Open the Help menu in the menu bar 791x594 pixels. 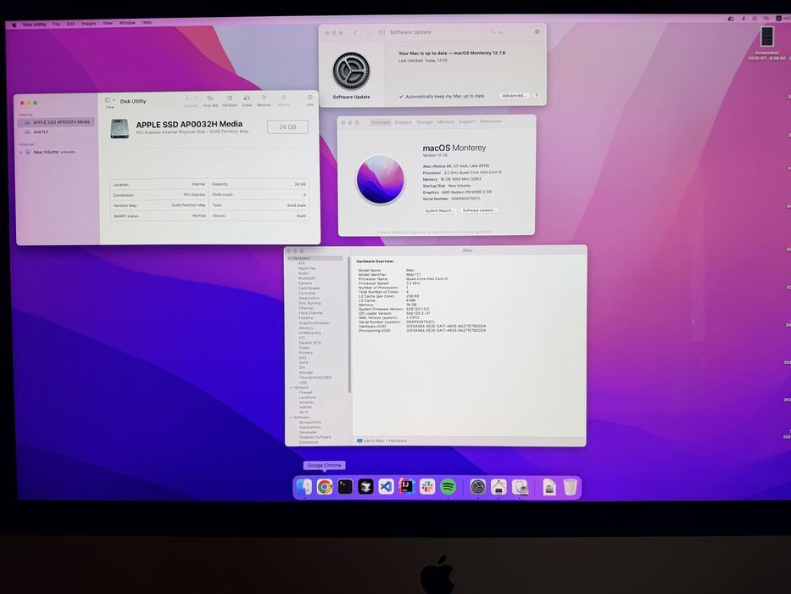tap(147, 23)
